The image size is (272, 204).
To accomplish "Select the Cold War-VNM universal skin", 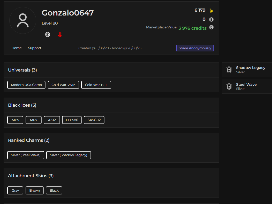I will (63, 85).
